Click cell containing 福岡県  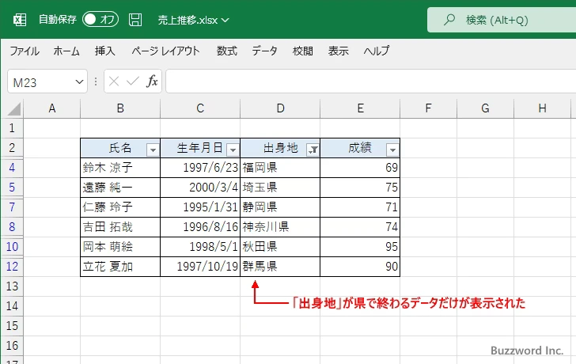click(x=280, y=168)
